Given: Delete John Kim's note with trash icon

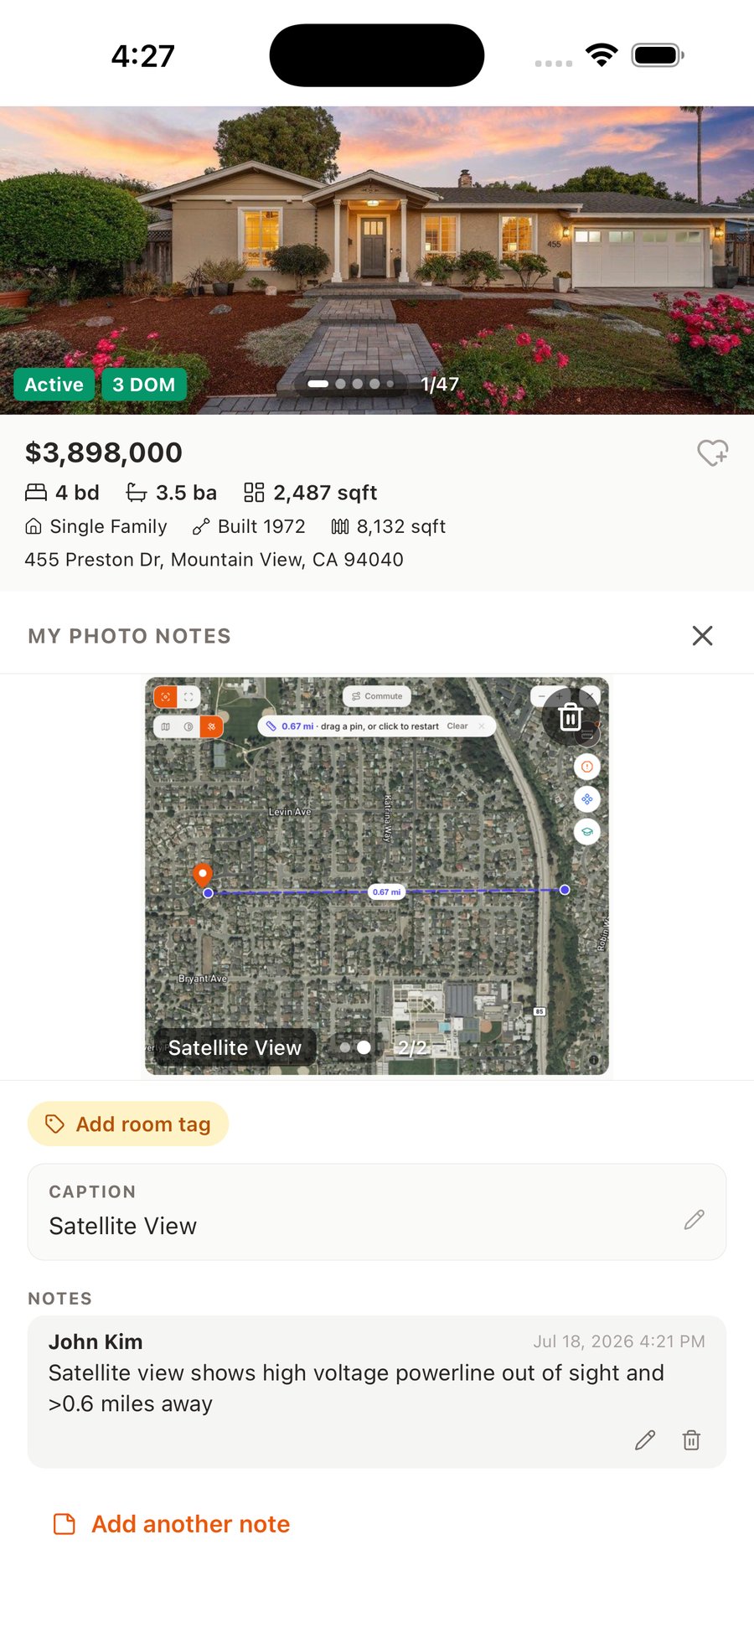Looking at the screenshot, I should click(x=691, y=1440).
